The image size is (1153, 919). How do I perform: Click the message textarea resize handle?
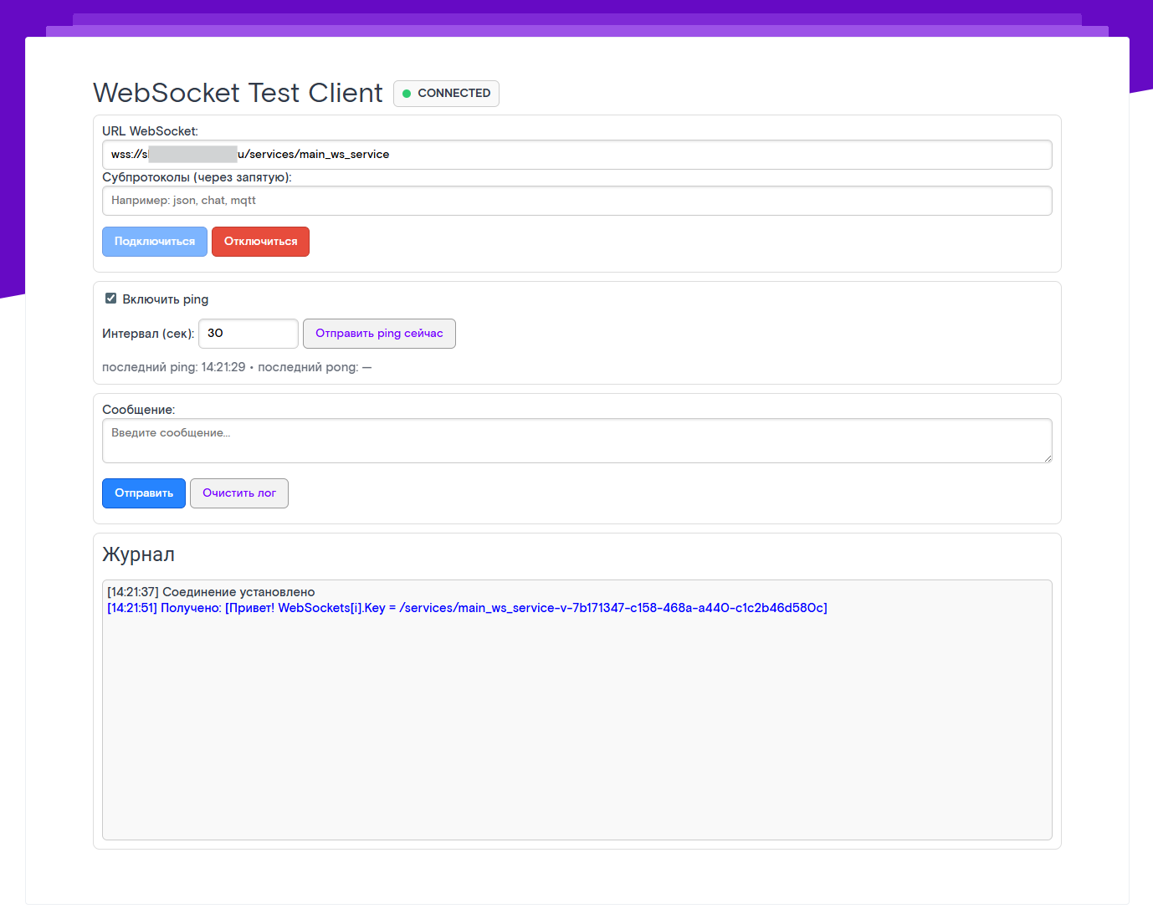[x=1047, y=457]
